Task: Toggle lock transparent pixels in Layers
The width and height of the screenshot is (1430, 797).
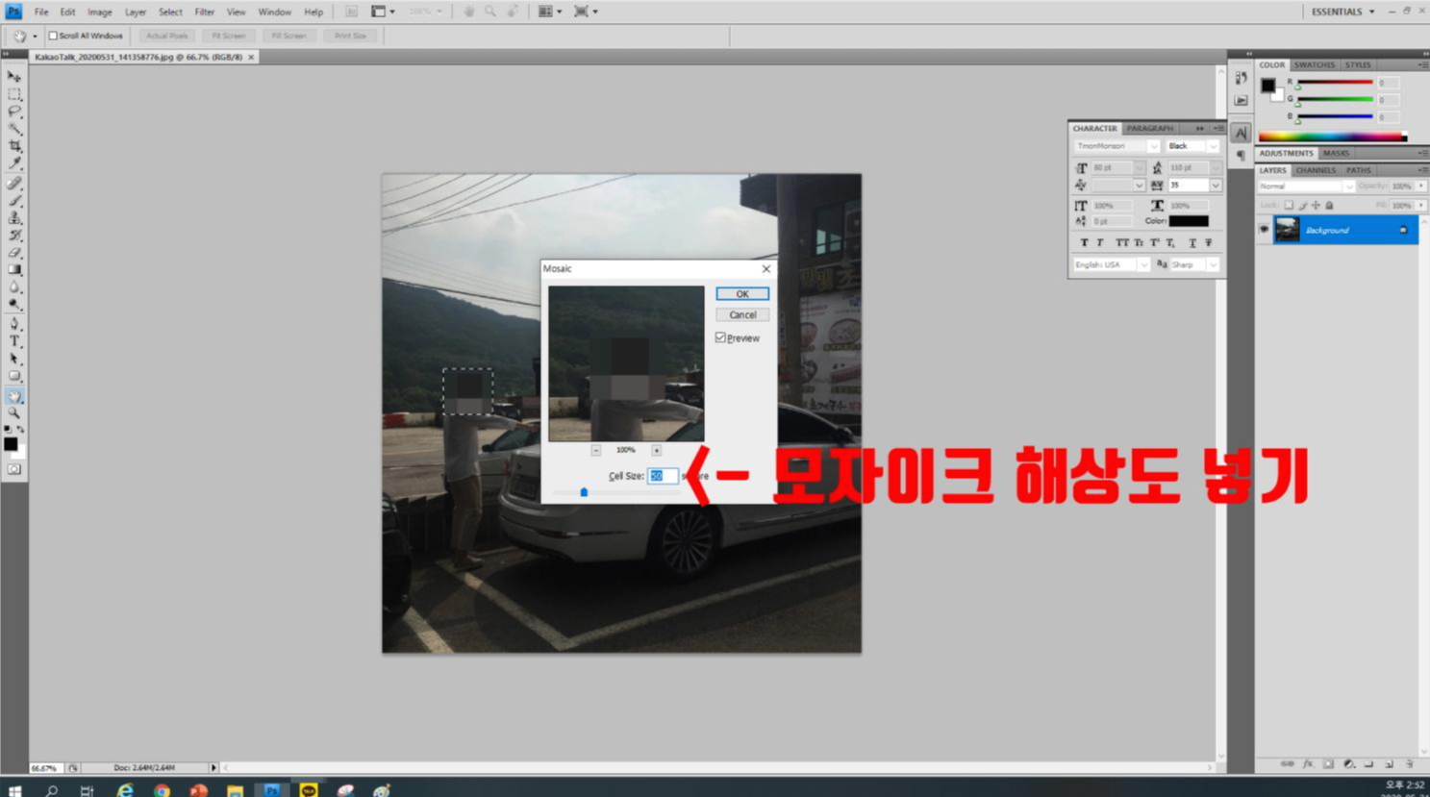Action: (1289, 205)
